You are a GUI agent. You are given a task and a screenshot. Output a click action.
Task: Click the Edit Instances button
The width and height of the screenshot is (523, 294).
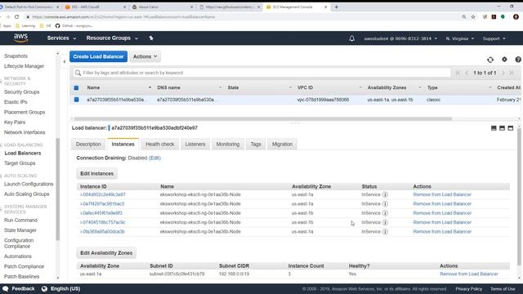[96, 174]
